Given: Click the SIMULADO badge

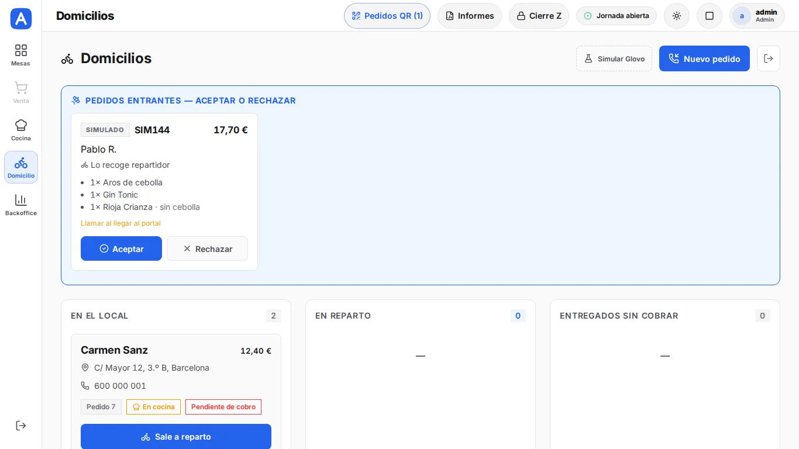Looking at the screenshot, I should (105, 130).
